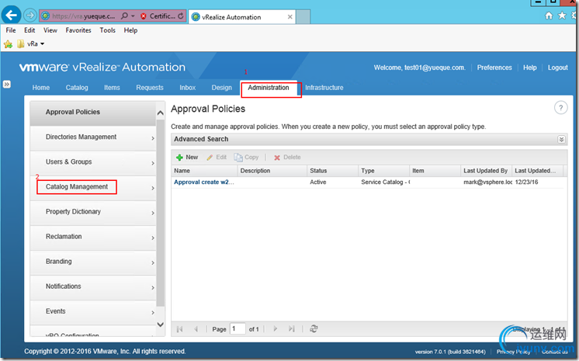Expand Catalog Management chevron arrow

tap(152, 188)
